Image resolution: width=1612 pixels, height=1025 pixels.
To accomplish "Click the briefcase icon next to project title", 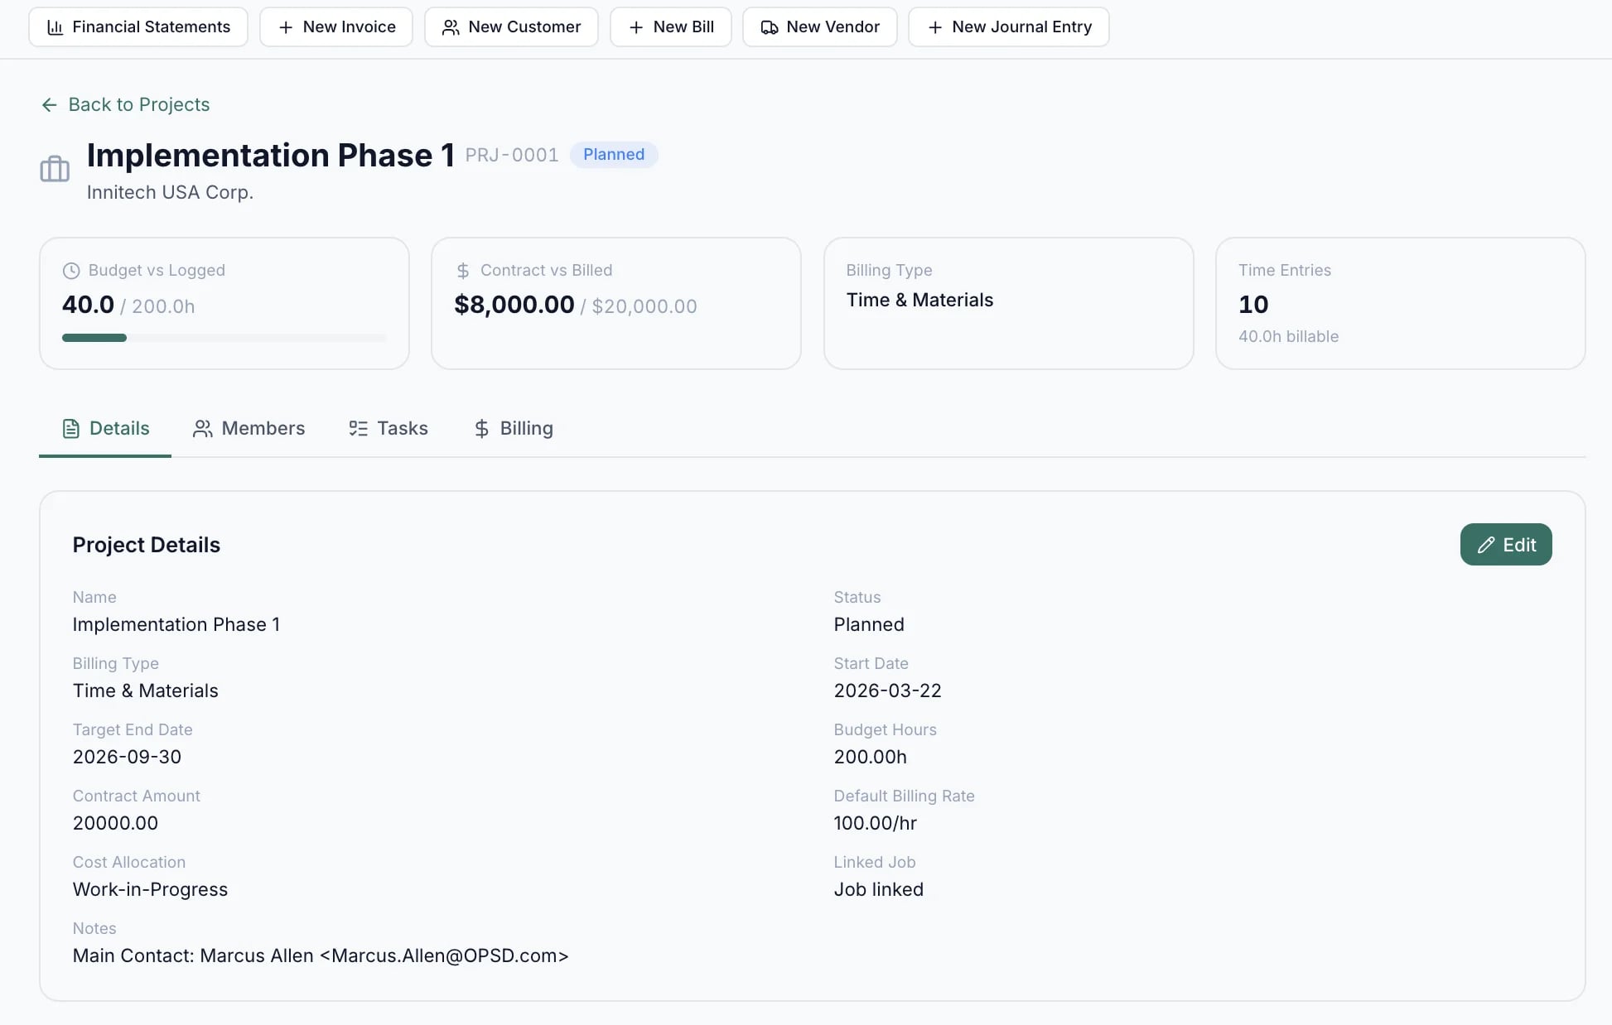I will [x=54, y=169].
